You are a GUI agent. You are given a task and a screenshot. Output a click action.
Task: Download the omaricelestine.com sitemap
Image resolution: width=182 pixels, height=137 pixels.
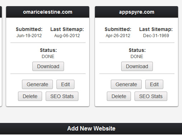click(48, 66)
